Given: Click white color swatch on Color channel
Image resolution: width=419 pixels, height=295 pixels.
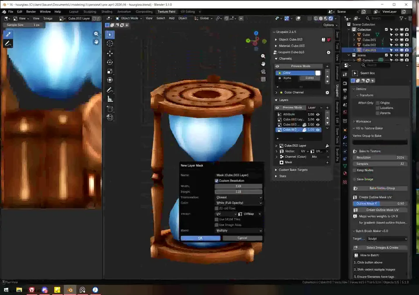Looking at the screenshot, I should 318,73.
